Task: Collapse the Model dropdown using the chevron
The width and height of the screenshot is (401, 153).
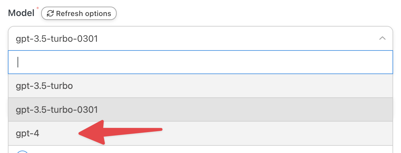Action: [x=382, y=38]
